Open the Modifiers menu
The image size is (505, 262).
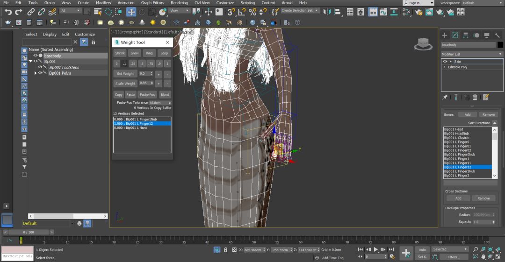tap(103, 3)
